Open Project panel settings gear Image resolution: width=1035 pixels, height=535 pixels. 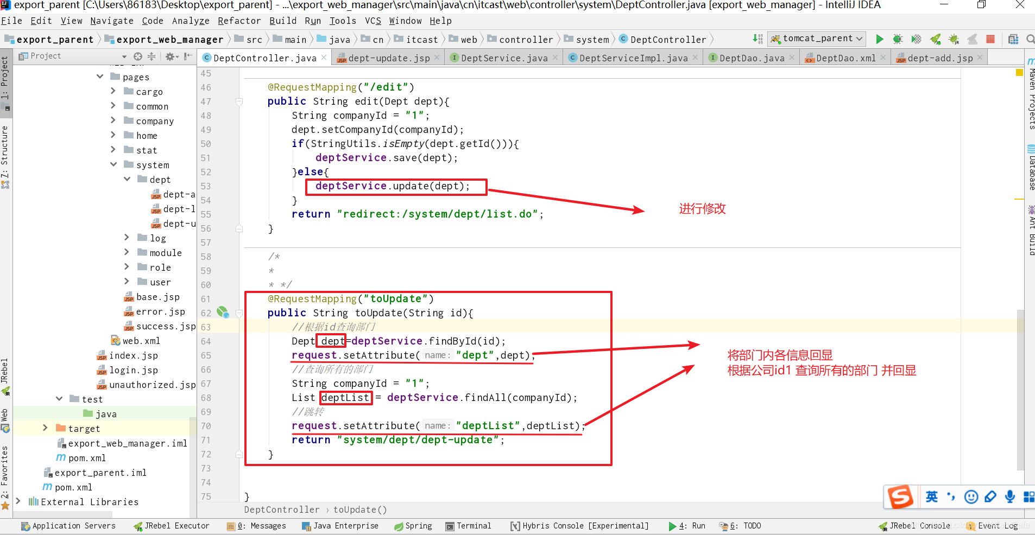pos(171,56)
